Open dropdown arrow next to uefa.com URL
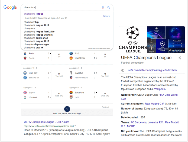 (75, 126)
